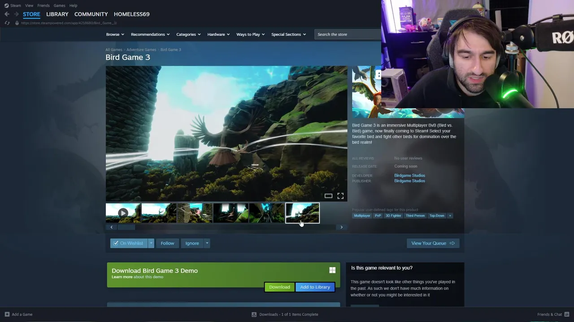This screenshot has height=322, width=574.
Task: Open the View menu
Action: pyautogui.click(x=29, y=5)
